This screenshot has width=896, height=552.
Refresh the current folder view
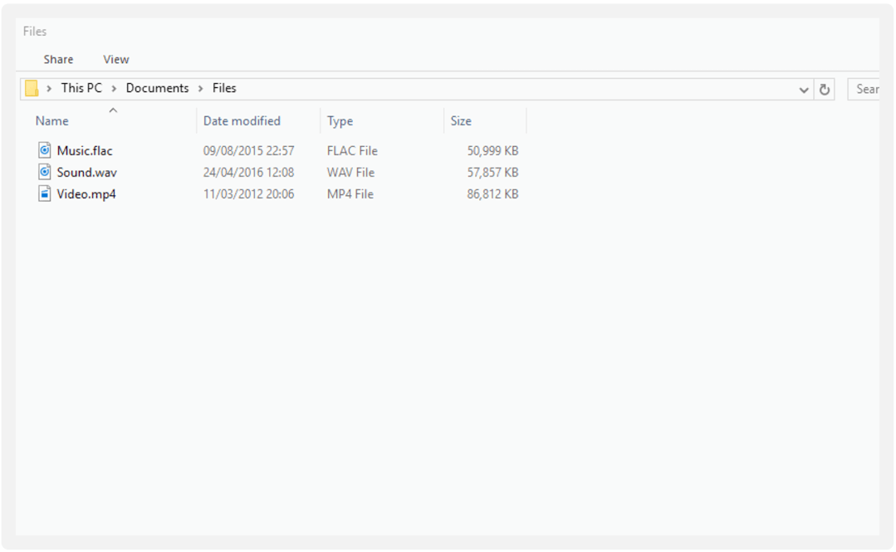click(825, 89)
